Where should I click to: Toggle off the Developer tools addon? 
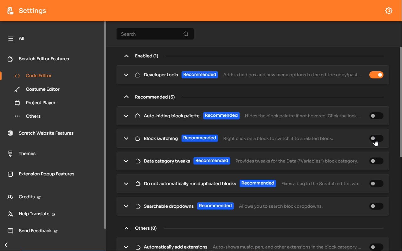tap(376, 75)
